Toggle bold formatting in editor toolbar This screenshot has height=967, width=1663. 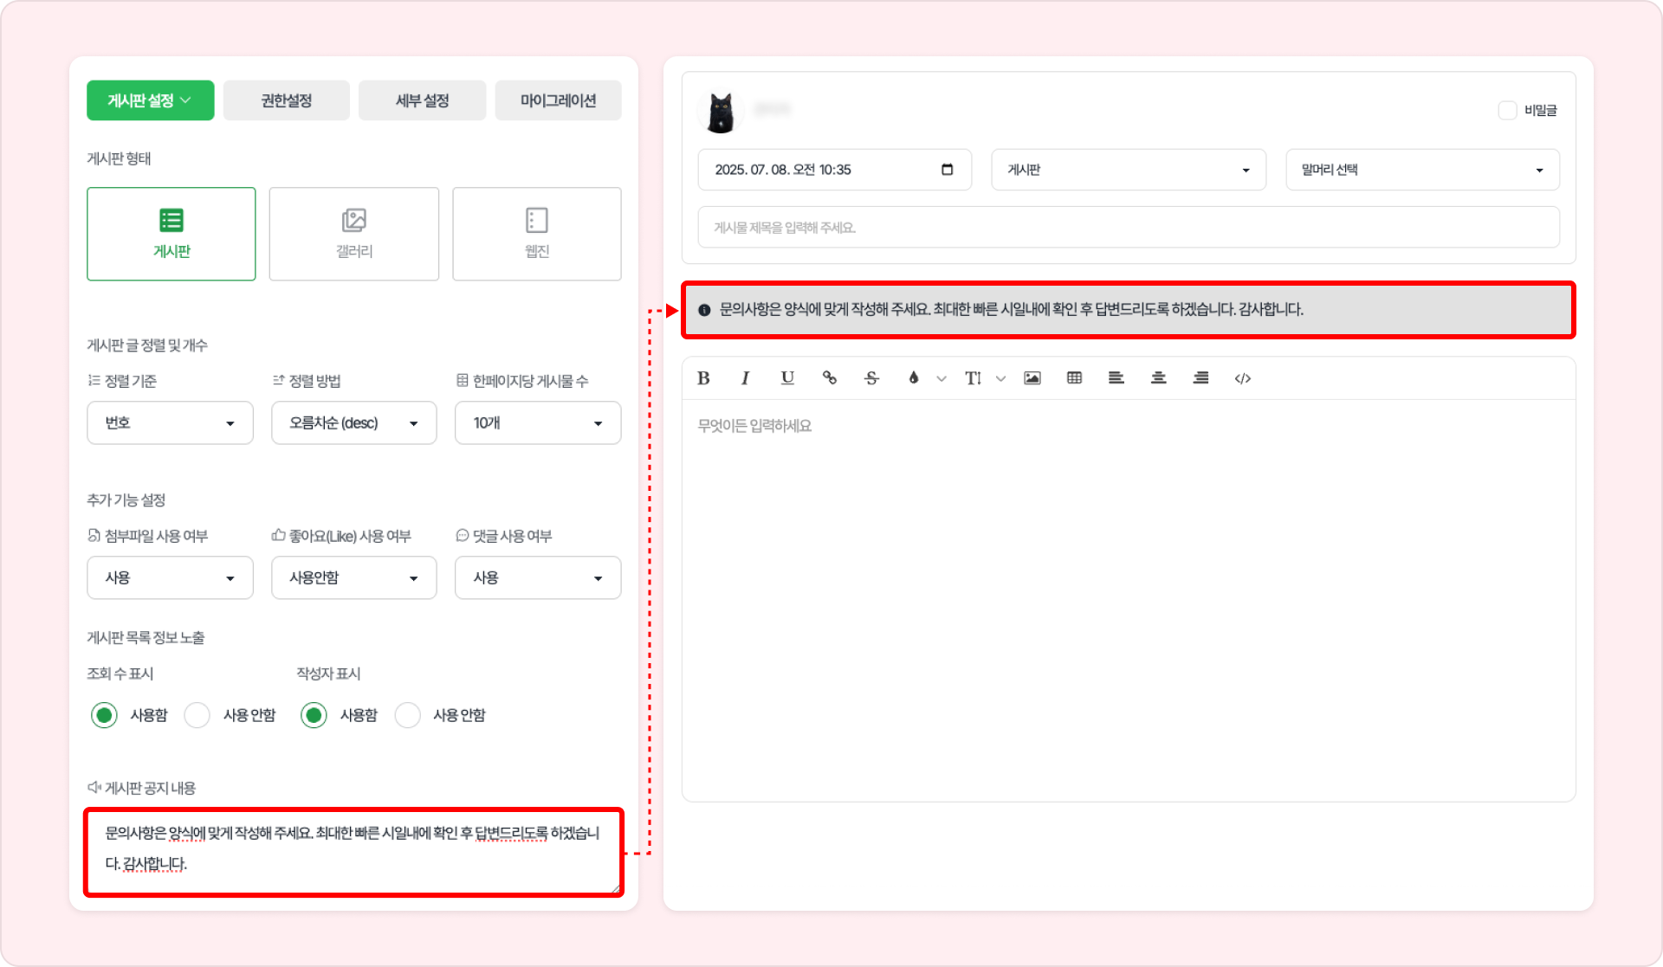(703, 378)
